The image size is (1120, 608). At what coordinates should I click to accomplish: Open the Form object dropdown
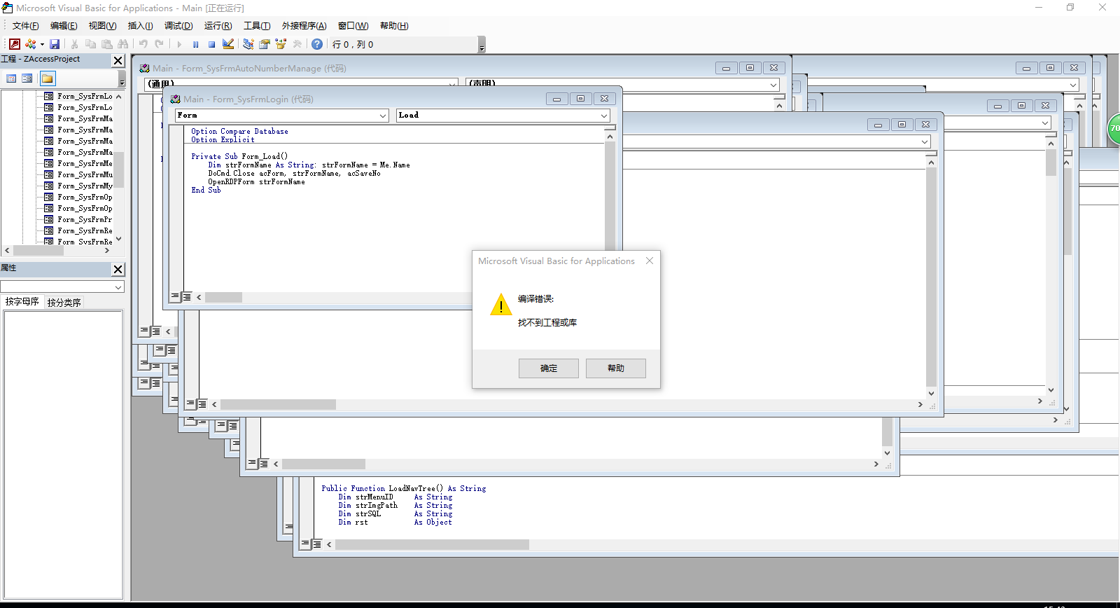pos(383,116)
